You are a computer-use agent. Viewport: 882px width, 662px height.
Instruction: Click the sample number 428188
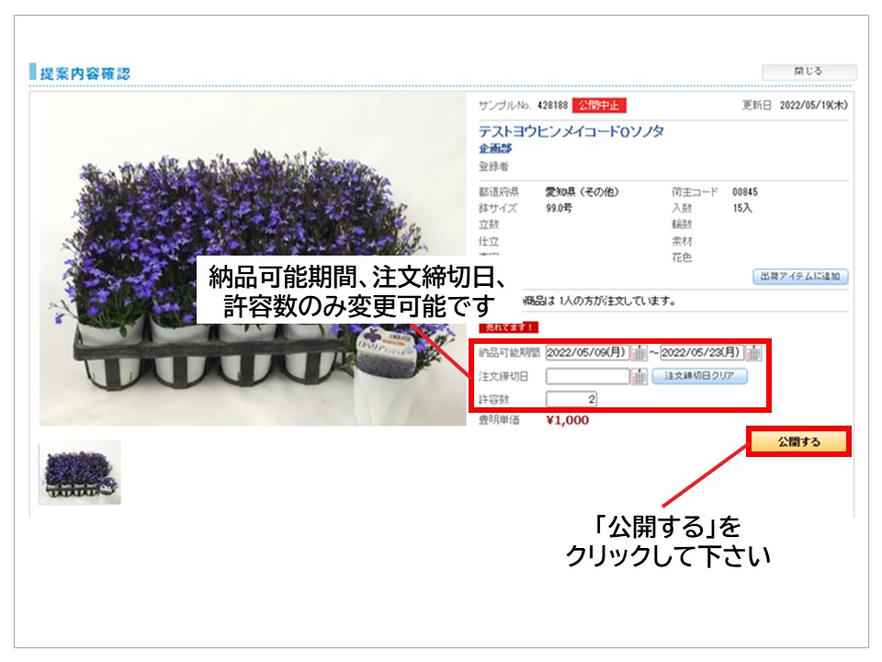click(x=553, y=106)
